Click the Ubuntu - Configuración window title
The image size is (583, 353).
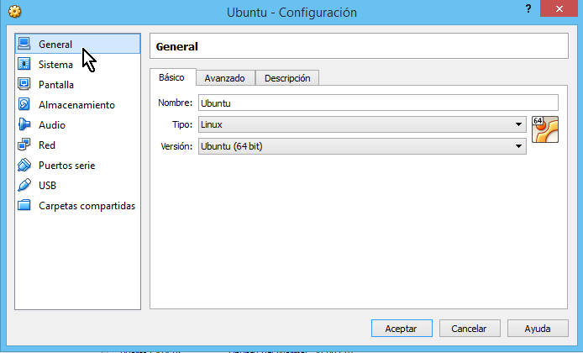tap(291, 13)
